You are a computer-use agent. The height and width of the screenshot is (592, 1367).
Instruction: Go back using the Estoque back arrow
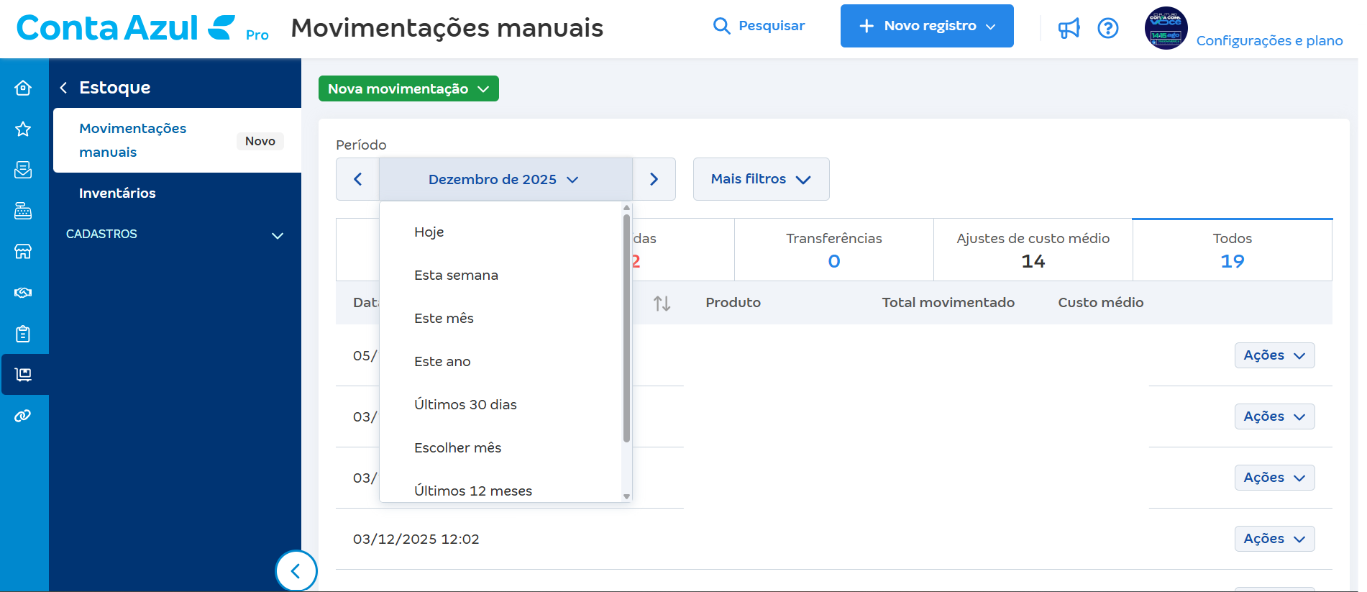[x=63, y=88]
